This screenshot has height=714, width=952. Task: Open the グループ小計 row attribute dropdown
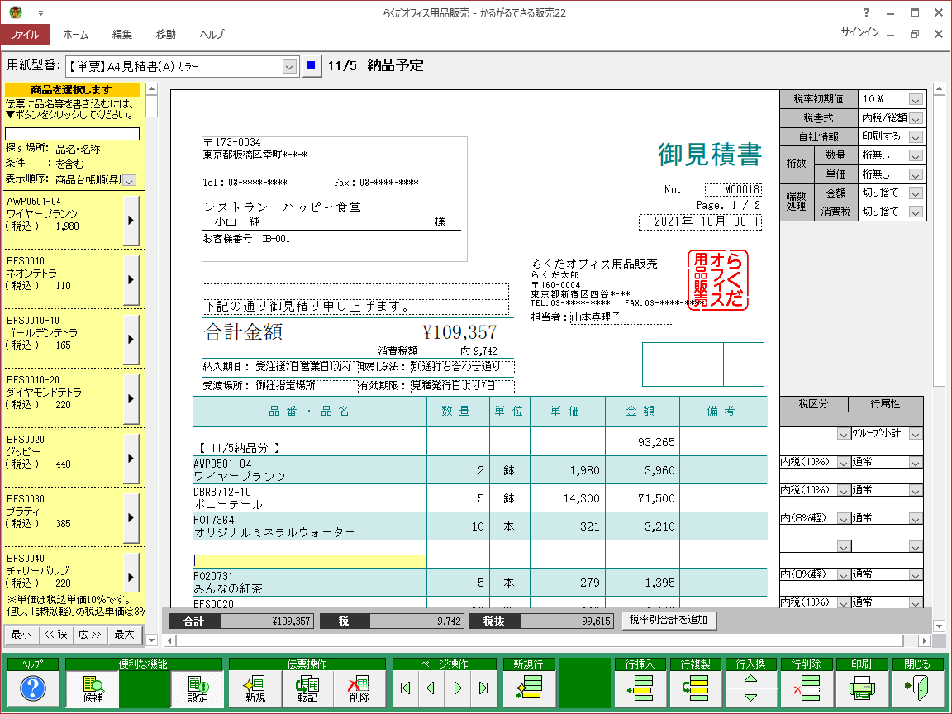916,434
